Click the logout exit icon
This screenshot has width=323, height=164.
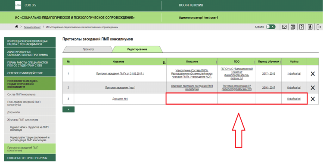[x=319, y=27]
